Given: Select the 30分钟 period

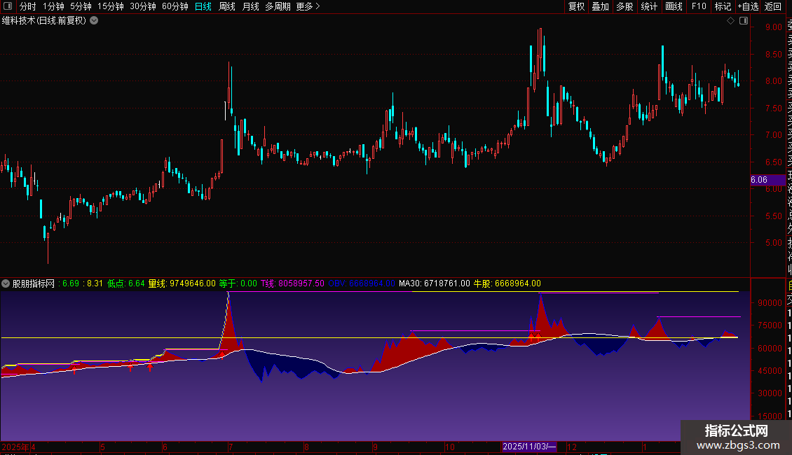Looking at the screenshot, I should pyautogui.click(x=143, y=6).
